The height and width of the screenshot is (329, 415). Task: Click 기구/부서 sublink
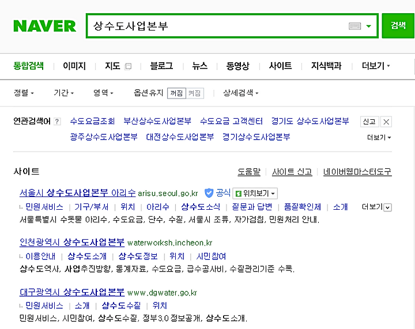click(x=91, y=207)
